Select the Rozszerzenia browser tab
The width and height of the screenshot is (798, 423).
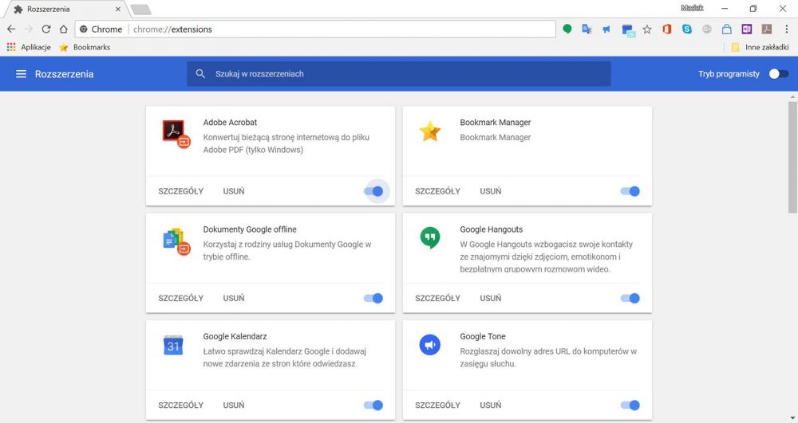point(65,9)
